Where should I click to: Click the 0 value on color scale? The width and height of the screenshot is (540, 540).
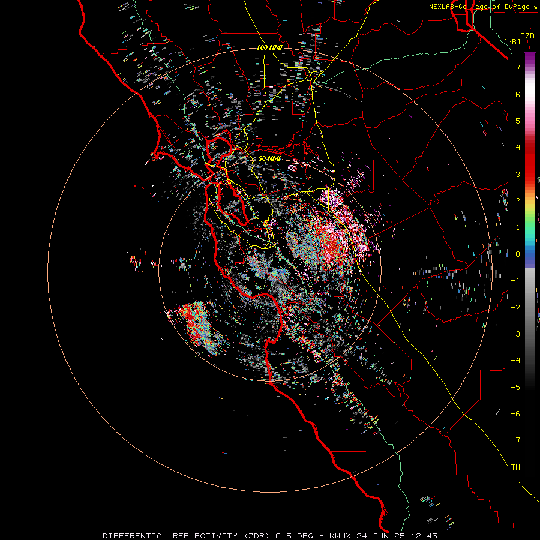tap(518, 254)
